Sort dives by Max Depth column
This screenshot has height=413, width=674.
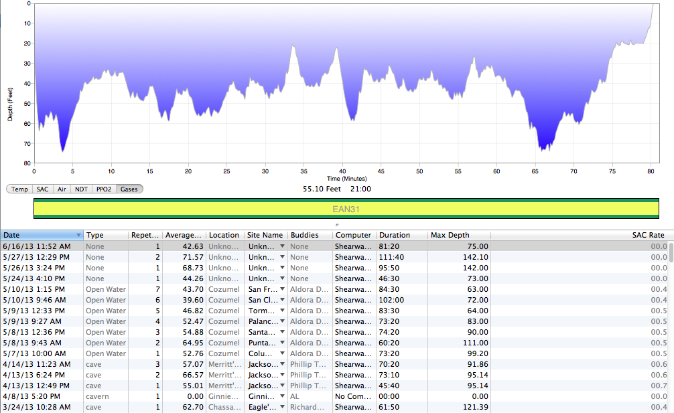coord(459,236)
